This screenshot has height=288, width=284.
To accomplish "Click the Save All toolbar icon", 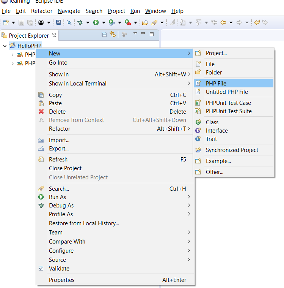I will 30,22.
